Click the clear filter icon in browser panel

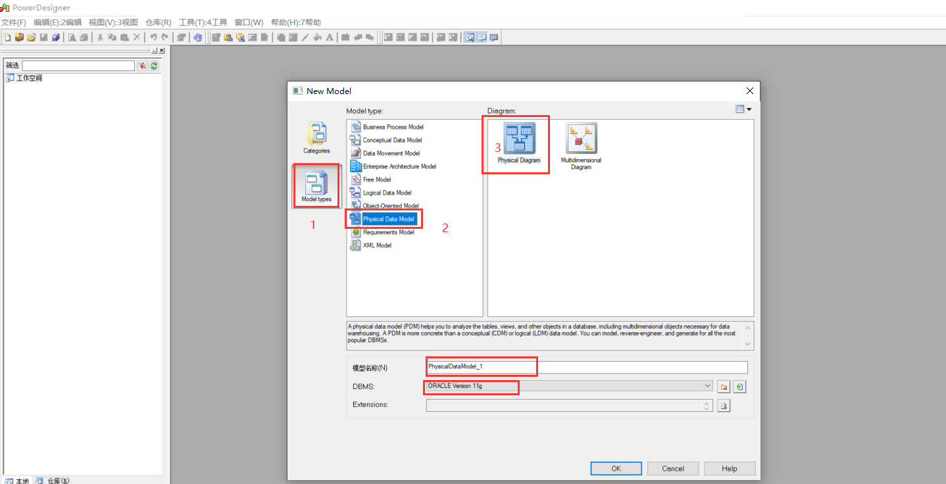pyautogui.click(x=141, y=66)
